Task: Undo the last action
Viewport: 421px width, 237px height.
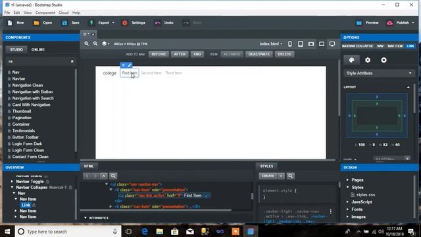Action: point(164,23)
